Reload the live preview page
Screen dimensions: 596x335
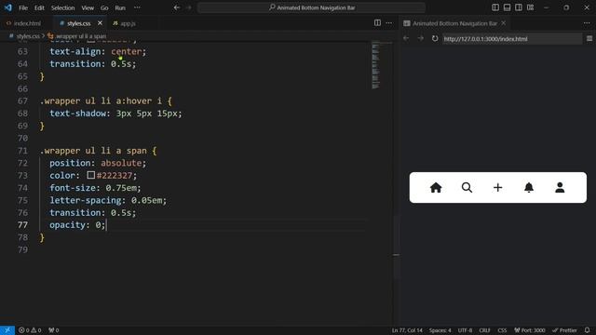(x=435, y=38)
